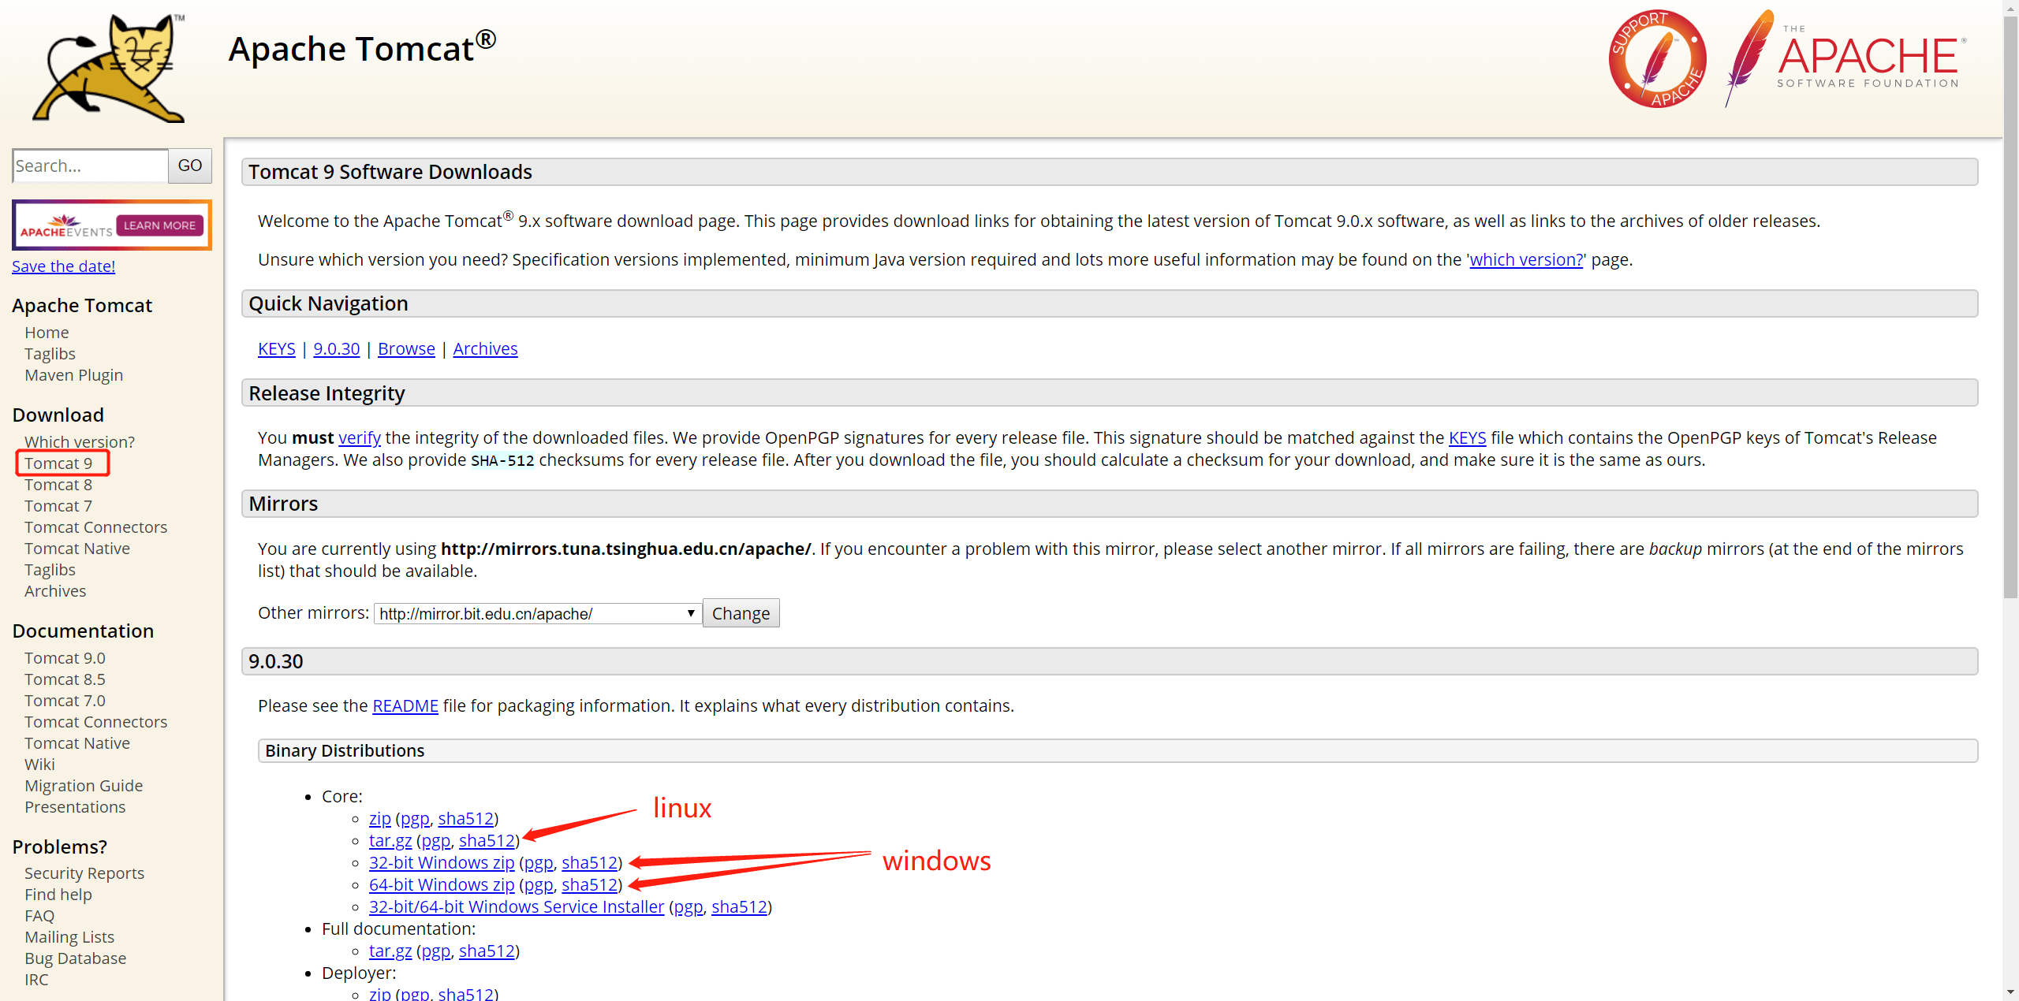Click the Support Apache round badge
This screenshot has height=1001, width=2019.
click(x=1657, y=59)
